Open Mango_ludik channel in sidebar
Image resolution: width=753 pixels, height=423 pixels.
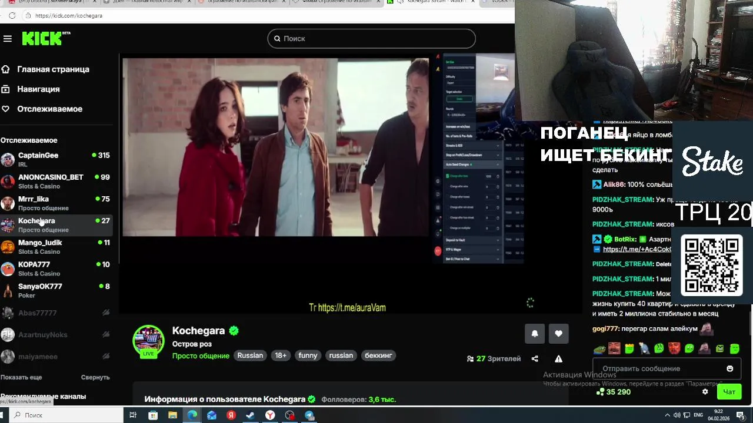click(56, 247)
